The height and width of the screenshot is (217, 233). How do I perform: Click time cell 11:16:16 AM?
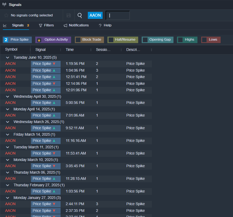pos(76,141)
